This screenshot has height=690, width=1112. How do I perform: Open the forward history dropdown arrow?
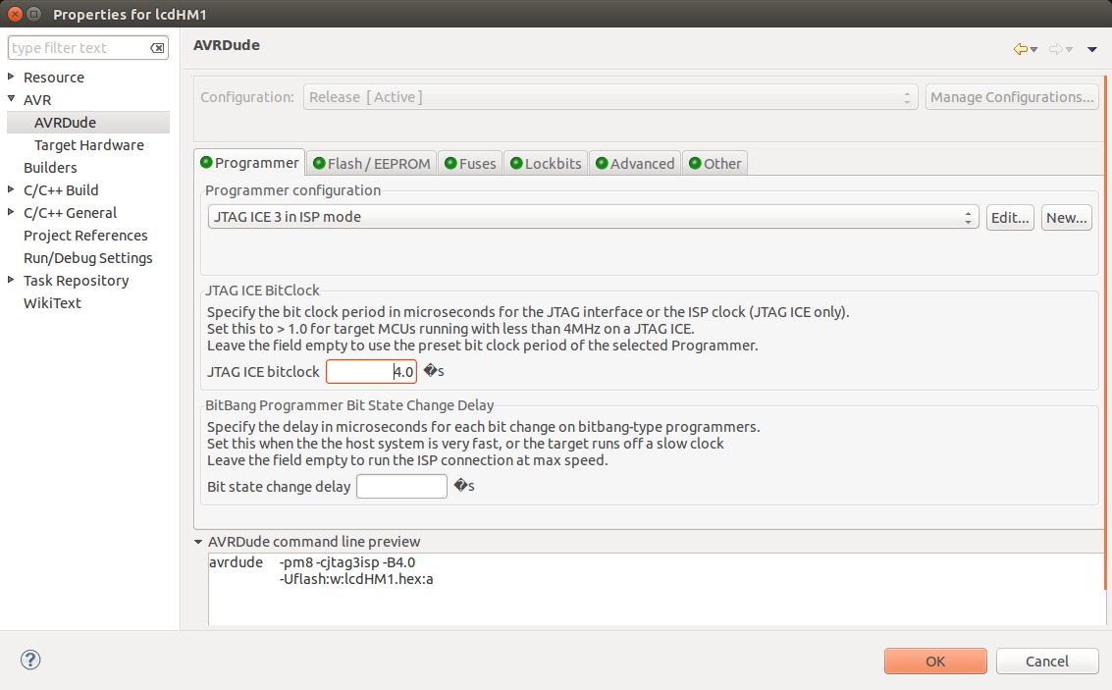[x=1070, y=50]
